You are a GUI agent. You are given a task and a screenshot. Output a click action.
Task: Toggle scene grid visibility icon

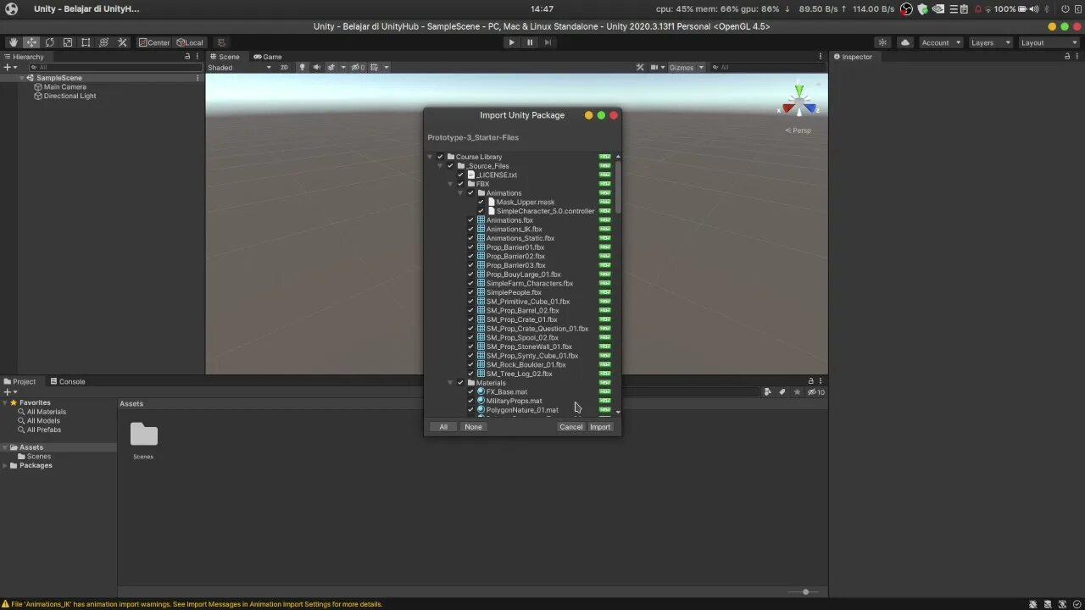click(374, 67)
